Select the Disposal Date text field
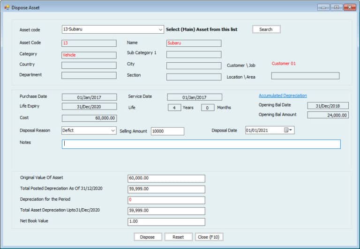 click(263, 131)
